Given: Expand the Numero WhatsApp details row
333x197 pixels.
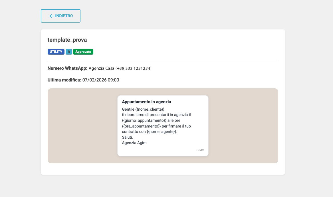Looking at the screenshot, I should click(x=99, y=68).
